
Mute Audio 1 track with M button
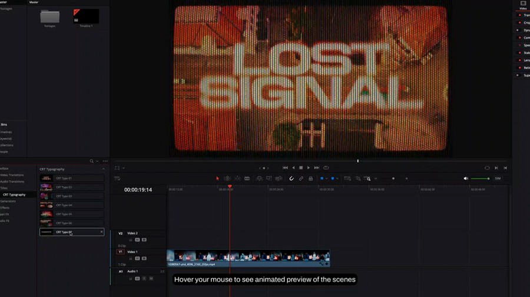tap(151, 278)
